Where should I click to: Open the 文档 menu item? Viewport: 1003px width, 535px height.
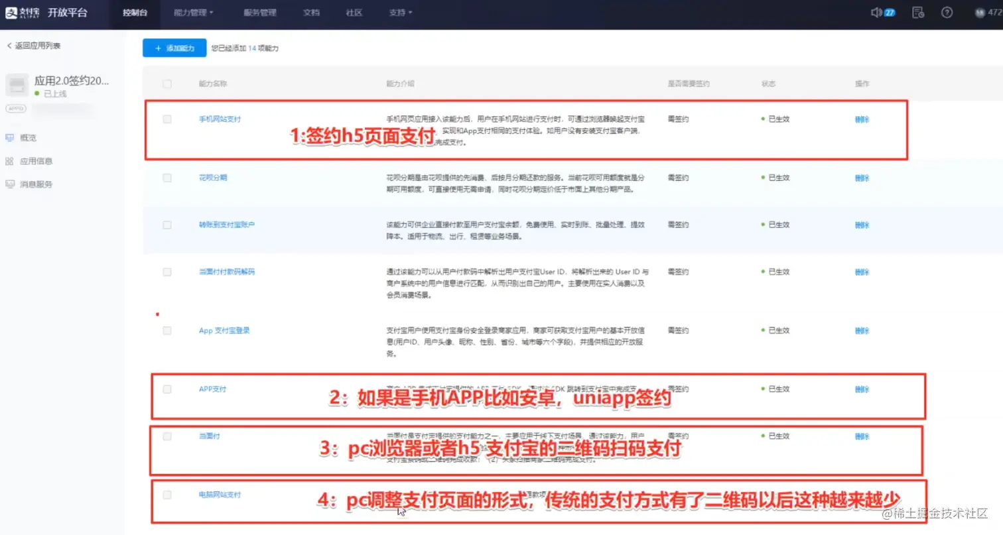311,13
